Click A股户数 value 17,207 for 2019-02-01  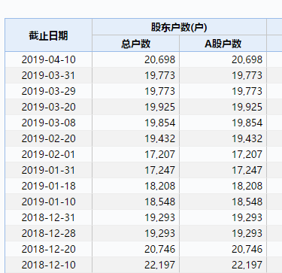[x=247, y=154]
